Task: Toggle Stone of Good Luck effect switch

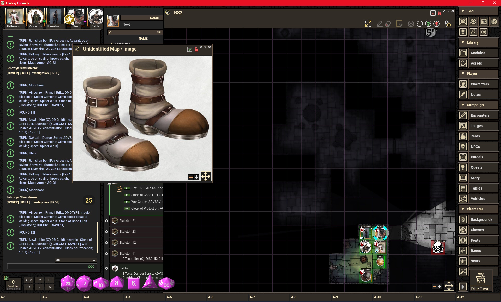Action: (x=127, y=195)
